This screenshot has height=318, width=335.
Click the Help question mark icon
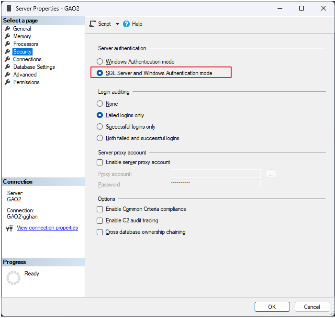pos(126,24)
